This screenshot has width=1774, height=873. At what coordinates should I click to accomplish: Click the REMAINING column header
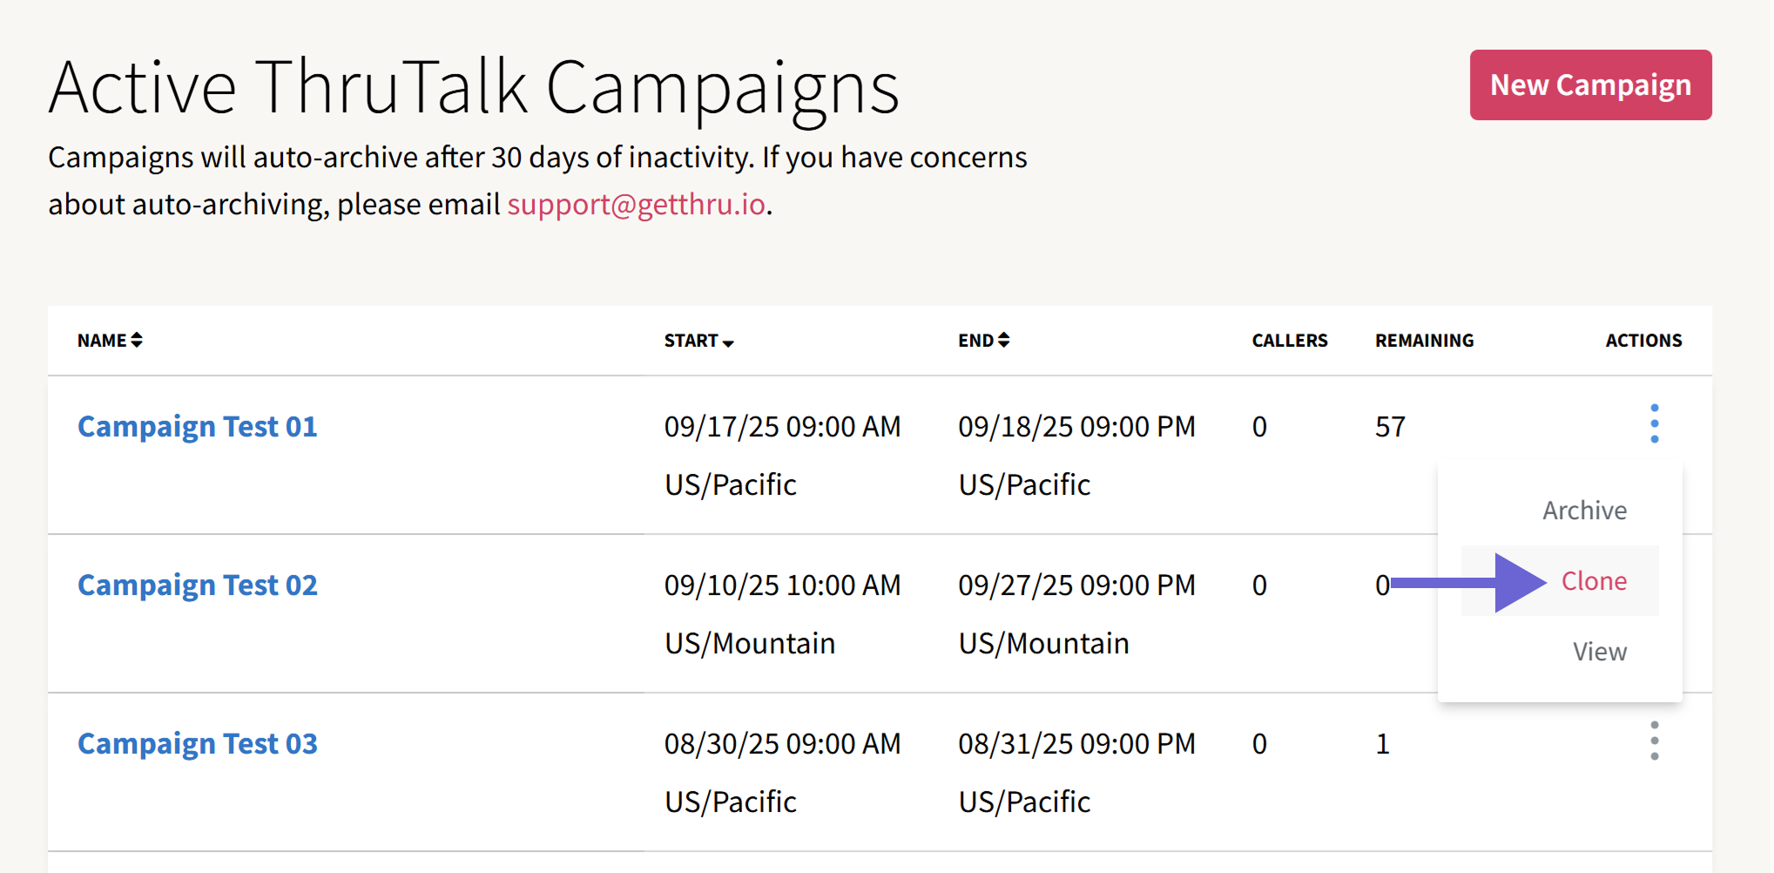(x=1424, y=341)
